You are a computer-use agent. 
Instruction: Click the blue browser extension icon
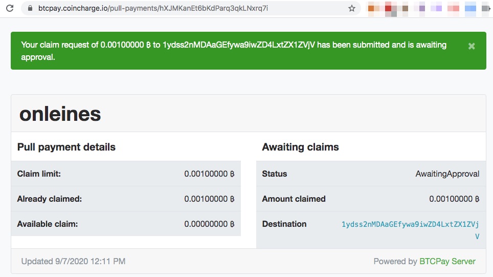pos(470,9)
